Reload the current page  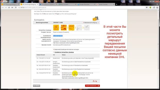(x=9, y=7)
